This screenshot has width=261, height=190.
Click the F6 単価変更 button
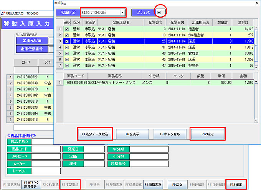pyautogui.click(x=114, y=185)
